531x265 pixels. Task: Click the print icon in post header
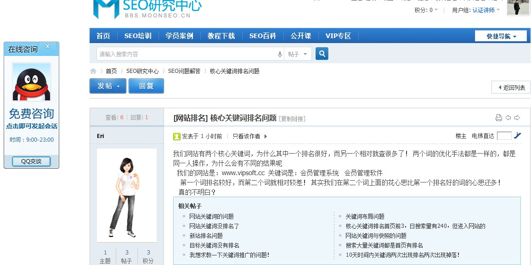click(x=498, y=118)
